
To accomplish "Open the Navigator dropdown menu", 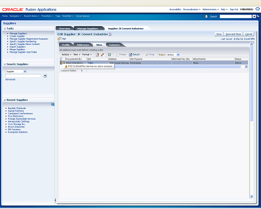I will pyautogui.click(x=15, y=16).
